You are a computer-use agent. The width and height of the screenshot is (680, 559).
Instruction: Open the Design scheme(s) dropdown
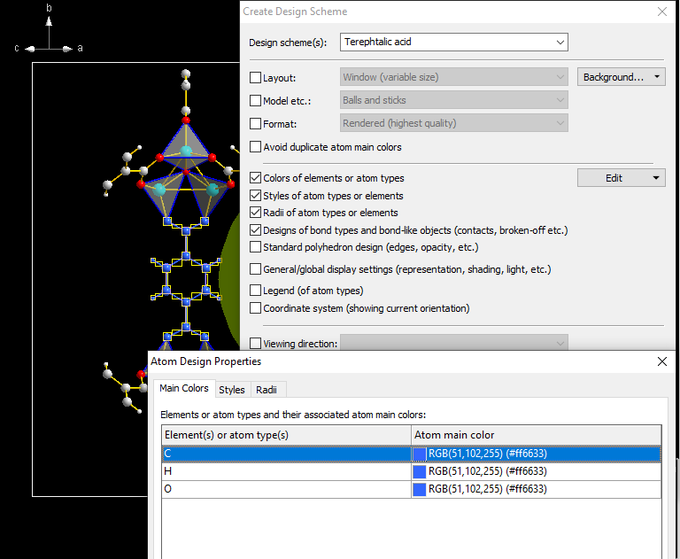pyautogui.click(x=560, y=43)
